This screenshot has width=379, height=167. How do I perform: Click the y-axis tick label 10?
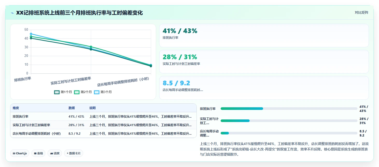(x=26, y=65)
